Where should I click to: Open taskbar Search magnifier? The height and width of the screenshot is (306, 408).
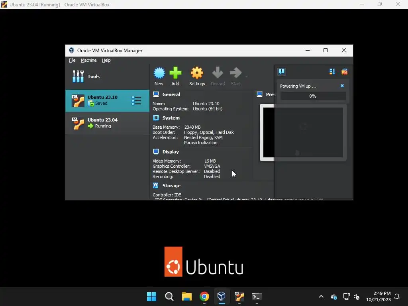tap(169, 296)
